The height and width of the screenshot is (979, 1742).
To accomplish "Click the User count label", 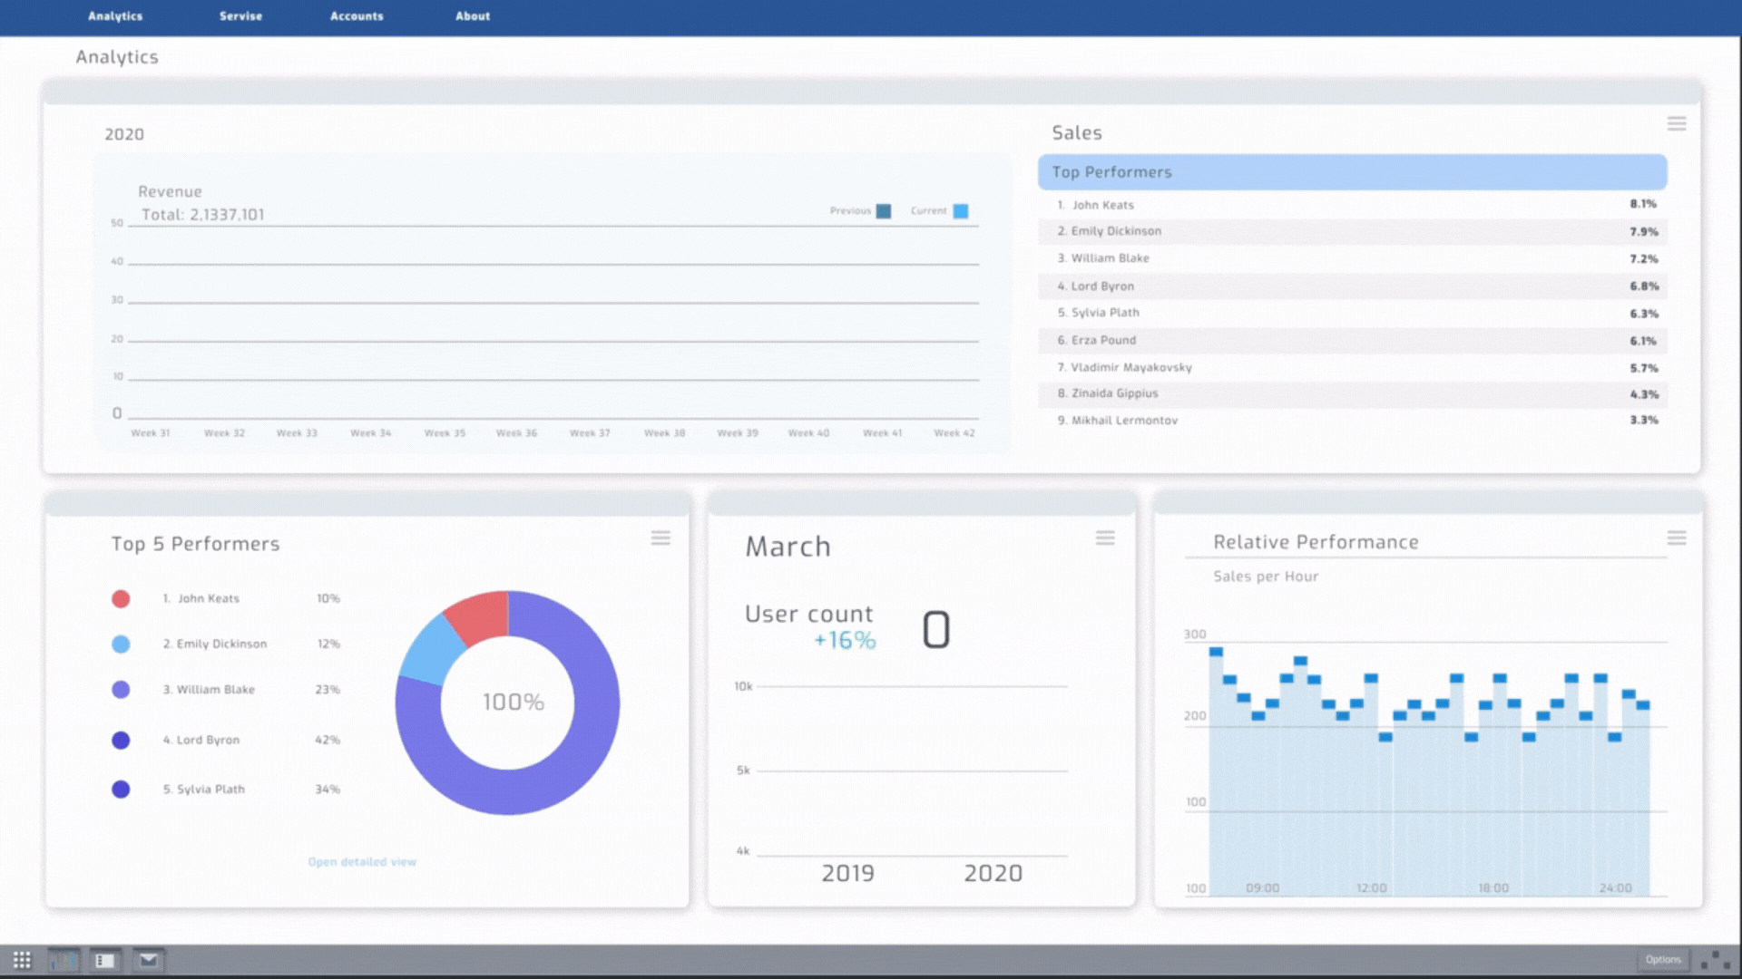I will coord(808,614).
